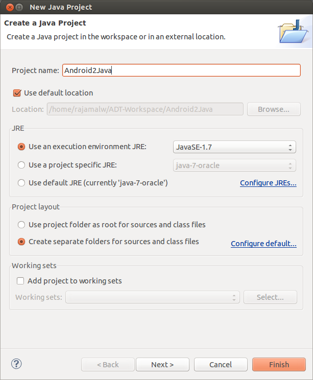Select Use an execution environment JRE option
The width and height of the screenshot is (313, 380).
(21, 147)
